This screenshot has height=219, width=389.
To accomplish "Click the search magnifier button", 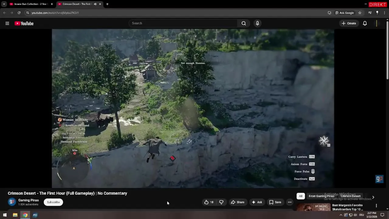I will tap(244, 23).
